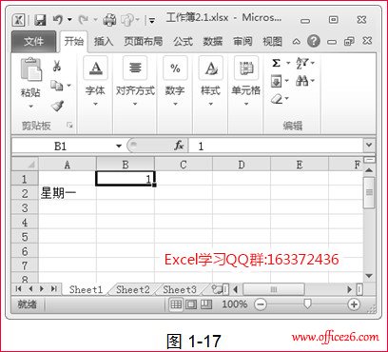The width and height of the screenshot is (388, 352).
Task: Switch to the 公式 tab
Action: click(183, 42)
